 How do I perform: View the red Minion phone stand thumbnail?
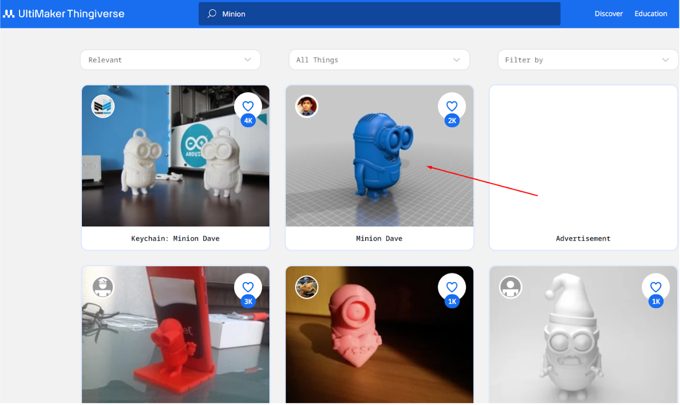[x=176, y=334]
